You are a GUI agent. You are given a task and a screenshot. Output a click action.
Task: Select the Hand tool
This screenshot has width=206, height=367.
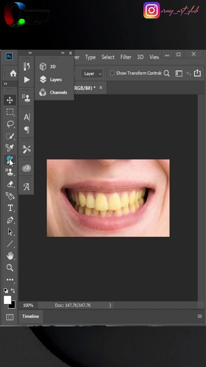pos(10,256)
